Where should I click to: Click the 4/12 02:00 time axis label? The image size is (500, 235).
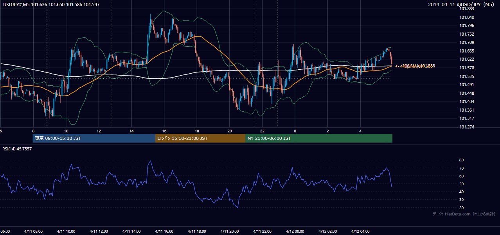coord(328,231)
